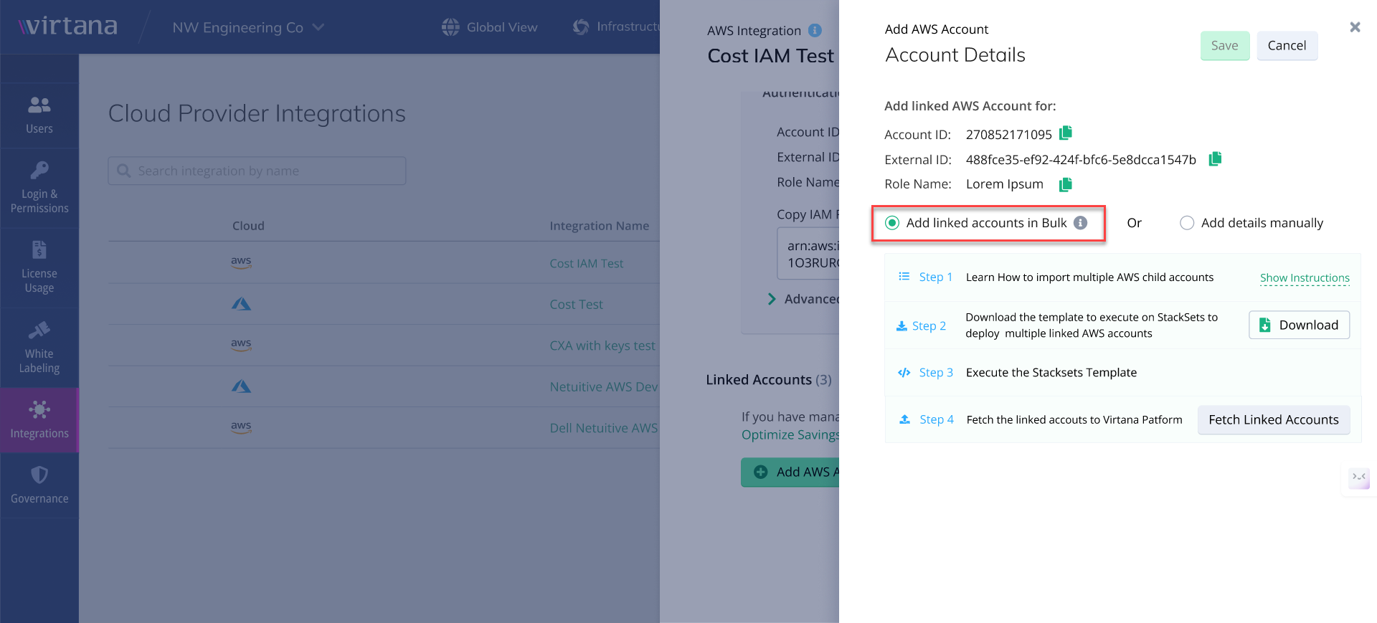Viewport: 1377px width, 623px height.
Task: Click the Linked Accounts (3) heading
Action: pos(769,379)
